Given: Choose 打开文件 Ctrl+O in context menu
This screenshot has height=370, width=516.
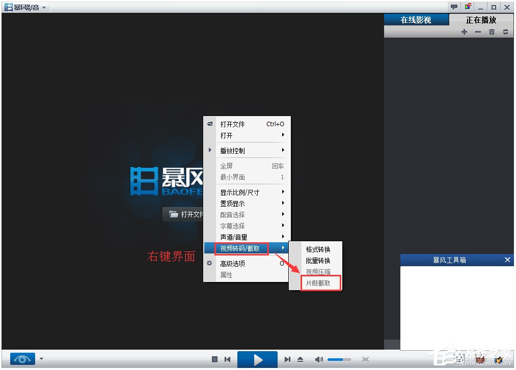Looking at the screenshot, I should click(x=247, y=124).
